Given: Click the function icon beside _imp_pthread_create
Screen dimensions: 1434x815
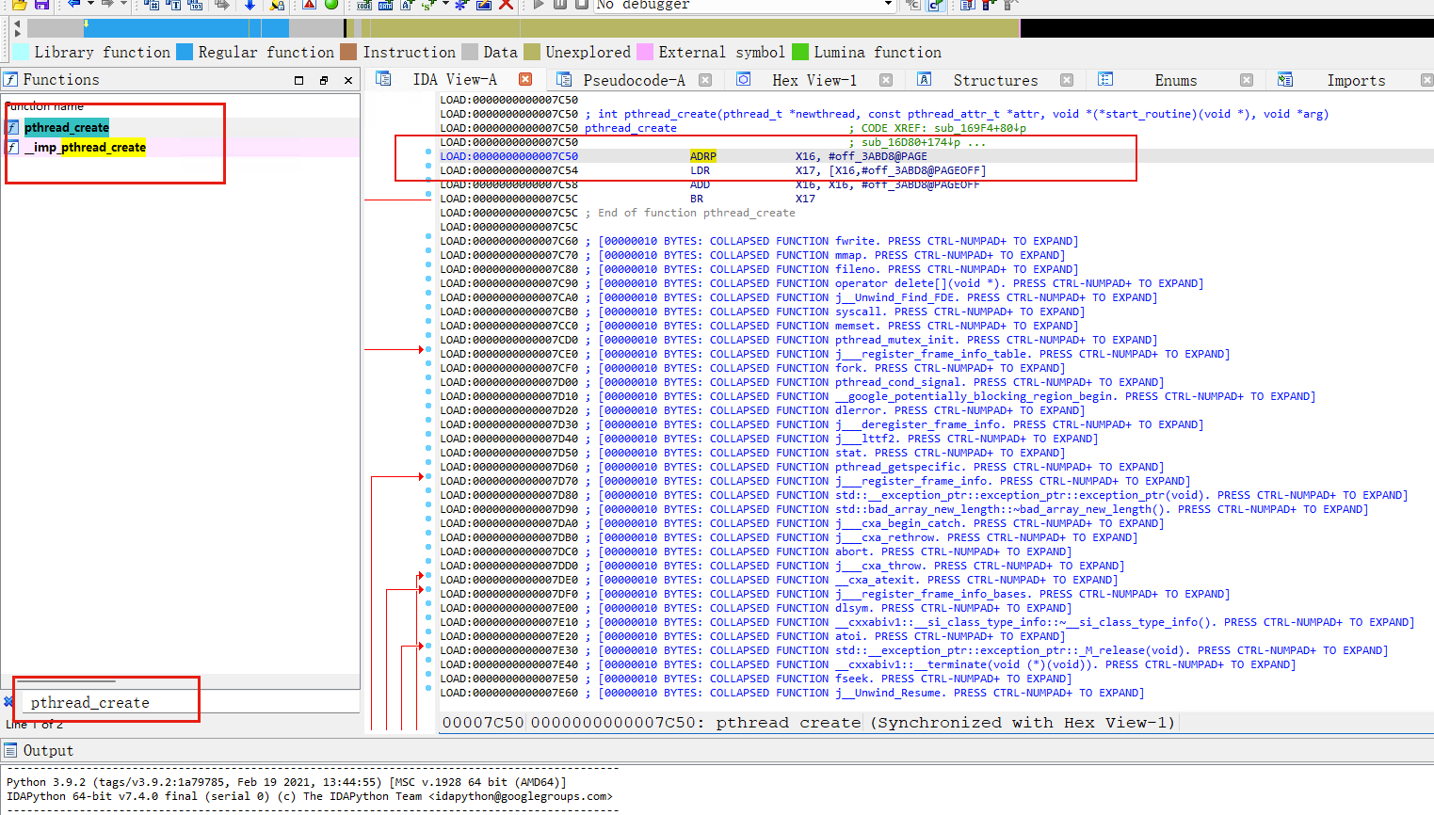Looking at the screenshot, I should (12, 147).
